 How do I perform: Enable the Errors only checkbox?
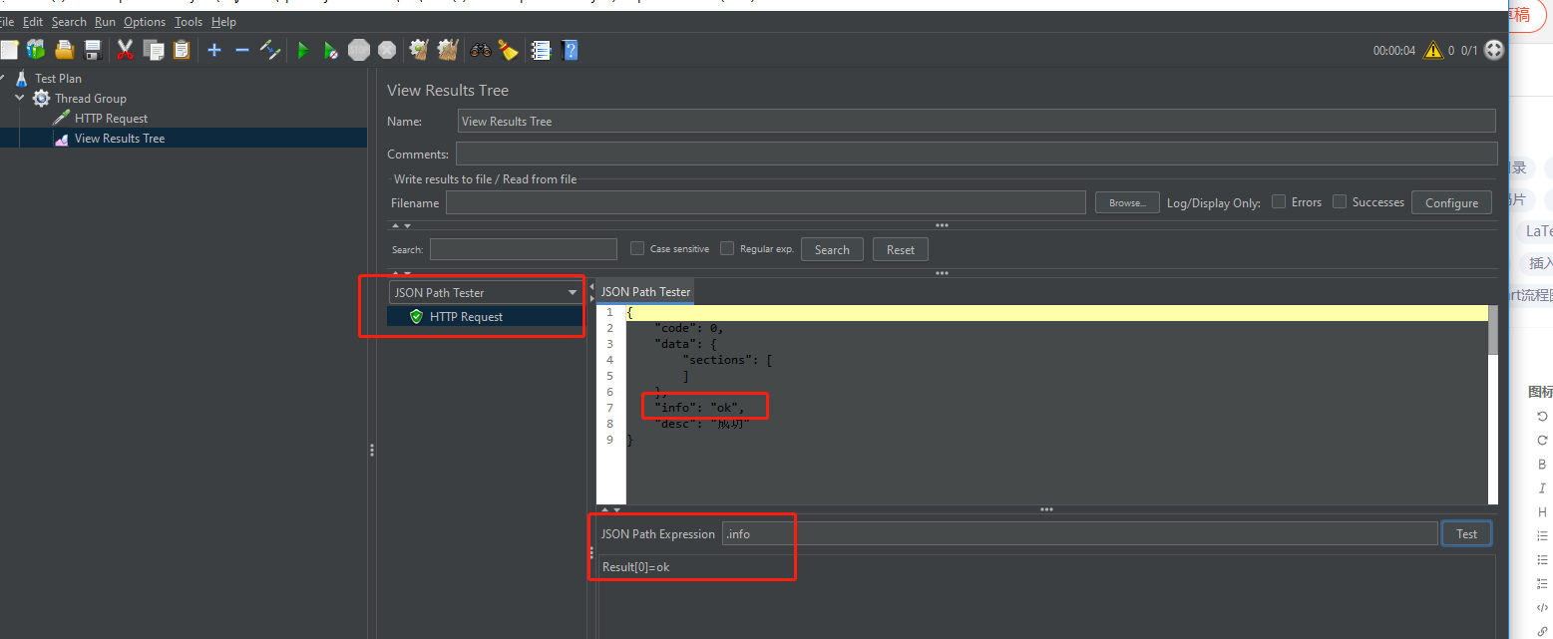pos(1279,201)
